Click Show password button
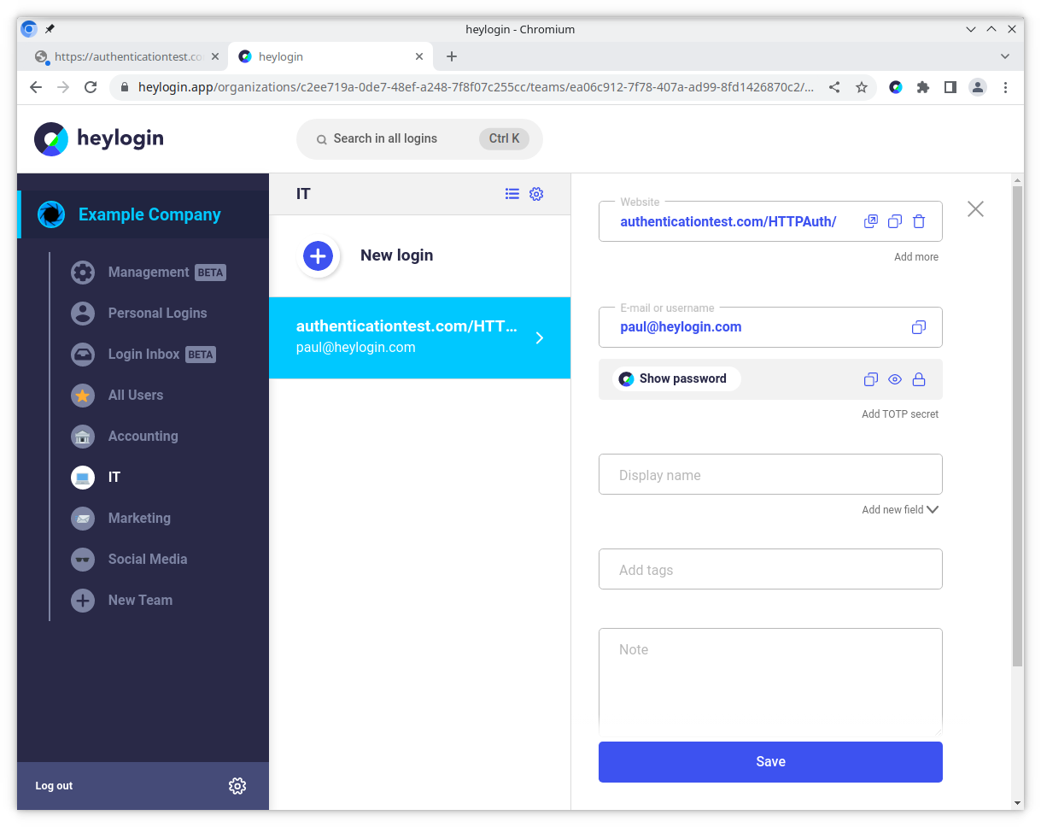 (x=675, y=379)
